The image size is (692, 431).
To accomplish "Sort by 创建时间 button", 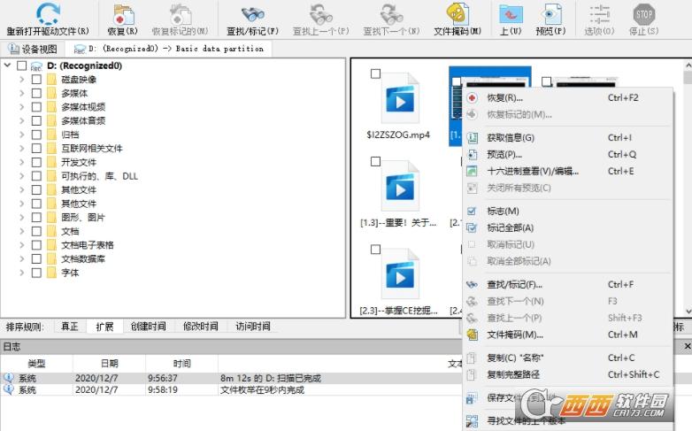I will click(x=149, y=327).
